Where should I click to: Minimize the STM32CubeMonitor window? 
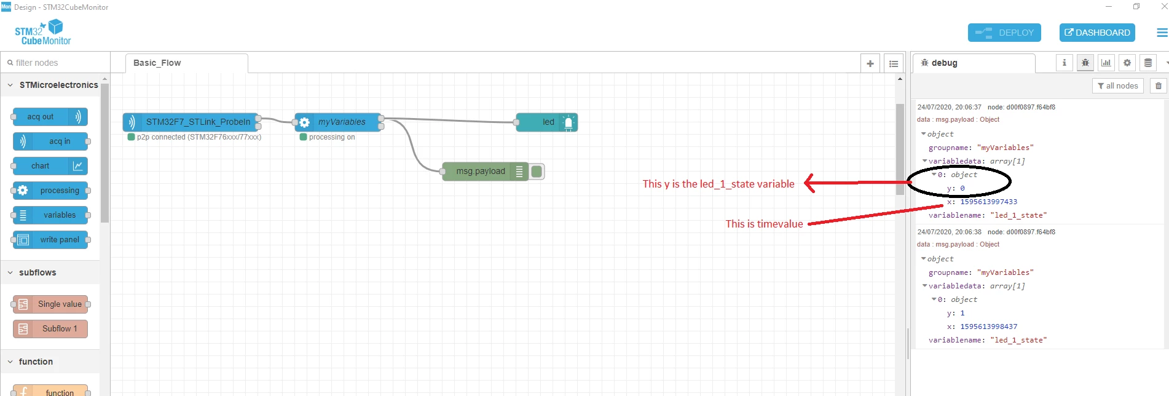[x=1108, y=7]
